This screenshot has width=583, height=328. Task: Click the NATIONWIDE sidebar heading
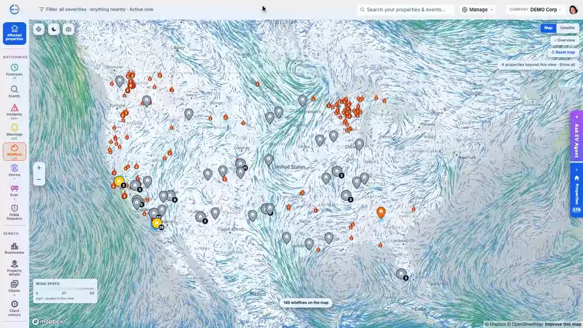[15, 57]
